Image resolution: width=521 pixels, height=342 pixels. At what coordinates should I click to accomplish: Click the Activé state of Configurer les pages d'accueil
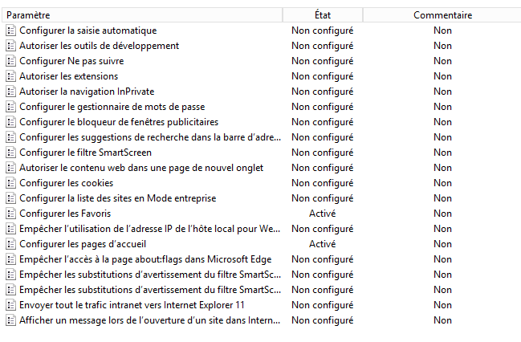(322, 244)
